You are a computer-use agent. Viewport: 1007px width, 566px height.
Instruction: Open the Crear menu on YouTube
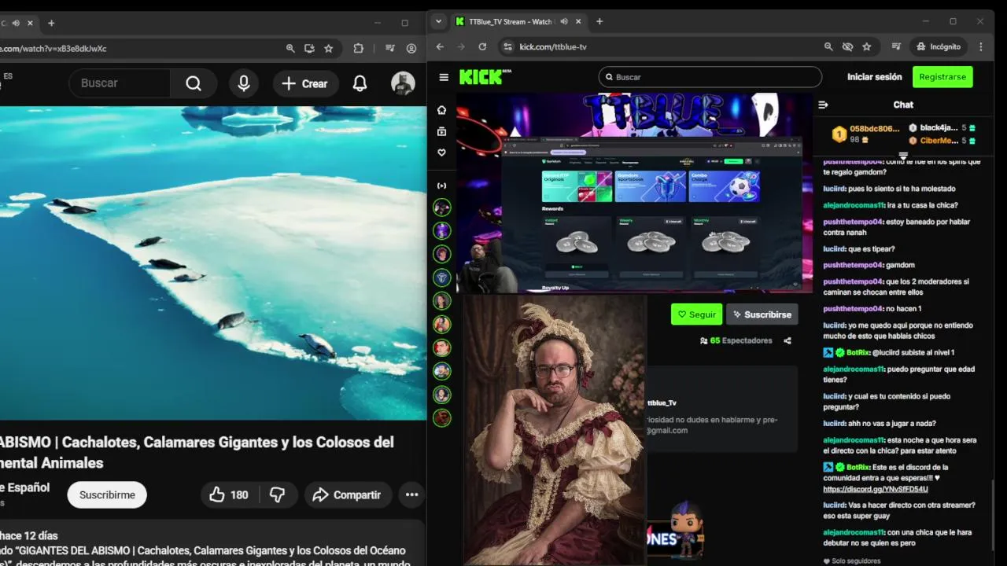click(x=305, y=83)
